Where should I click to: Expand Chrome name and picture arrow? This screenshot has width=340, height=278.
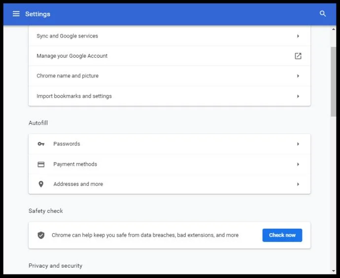click(x=298, y=76)
